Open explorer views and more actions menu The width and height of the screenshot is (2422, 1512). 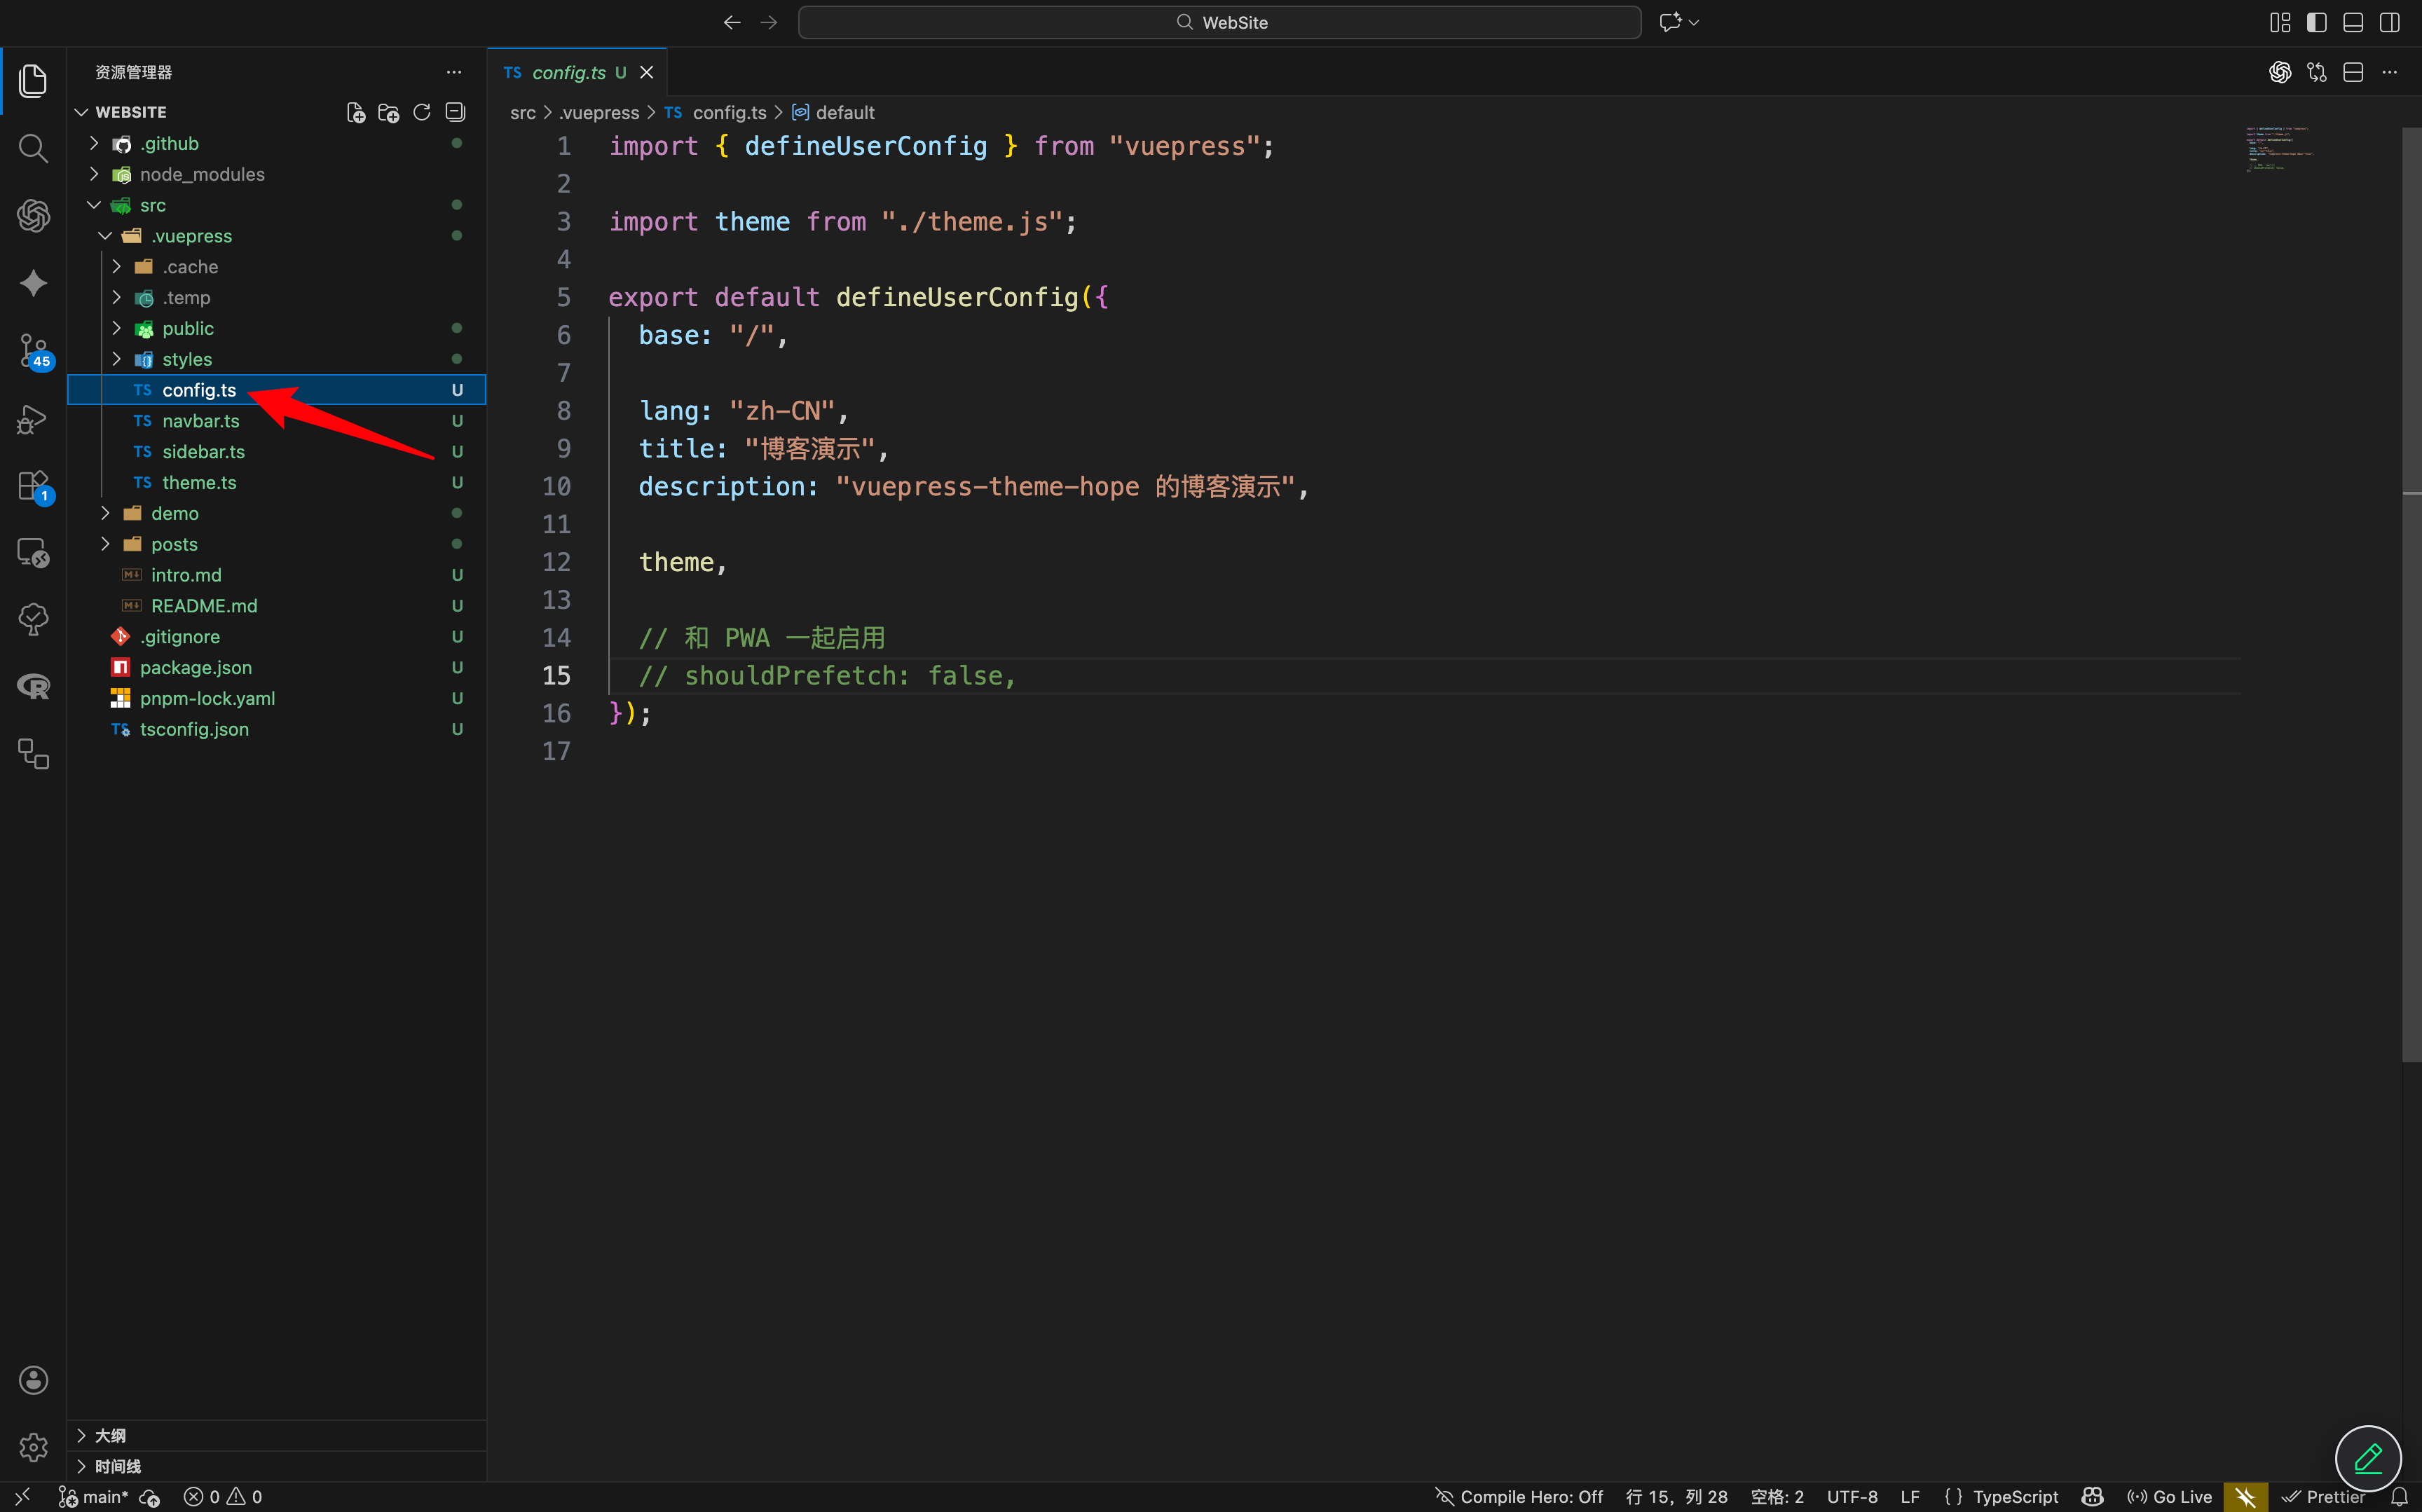click(454, 72)
